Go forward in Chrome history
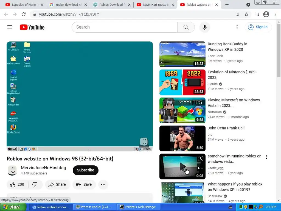Viewport: 281px width, 211px height. tap(15, 14)
